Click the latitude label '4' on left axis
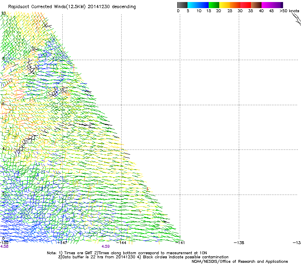 tap(3, 148)
